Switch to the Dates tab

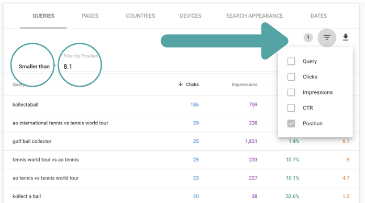[x=318, y=16]
